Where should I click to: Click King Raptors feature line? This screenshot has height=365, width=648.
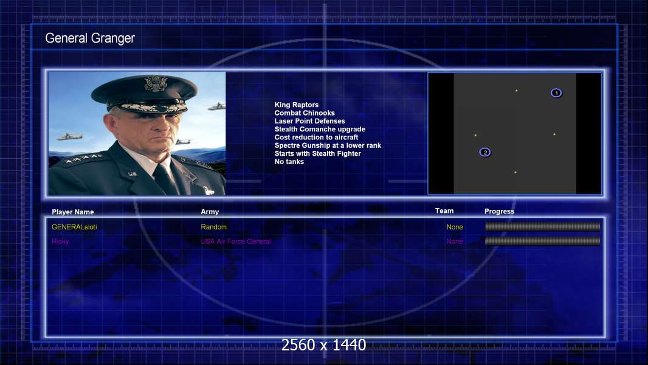pyautogui.click(x=297, y=105)
